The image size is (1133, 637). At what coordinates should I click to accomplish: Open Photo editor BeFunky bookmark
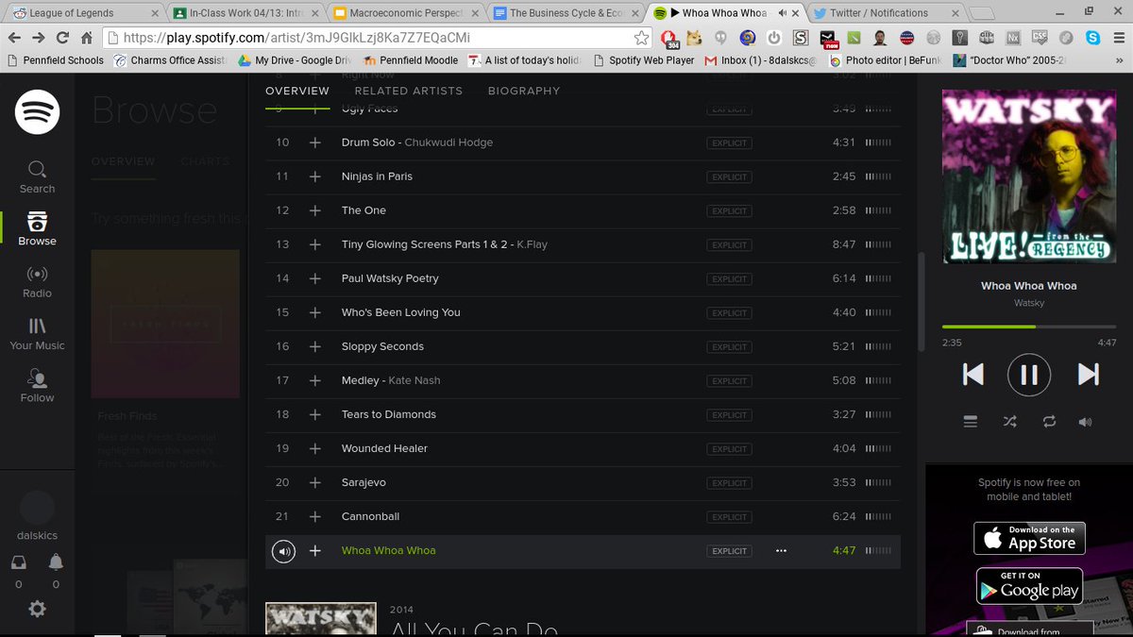click(887, 60)
